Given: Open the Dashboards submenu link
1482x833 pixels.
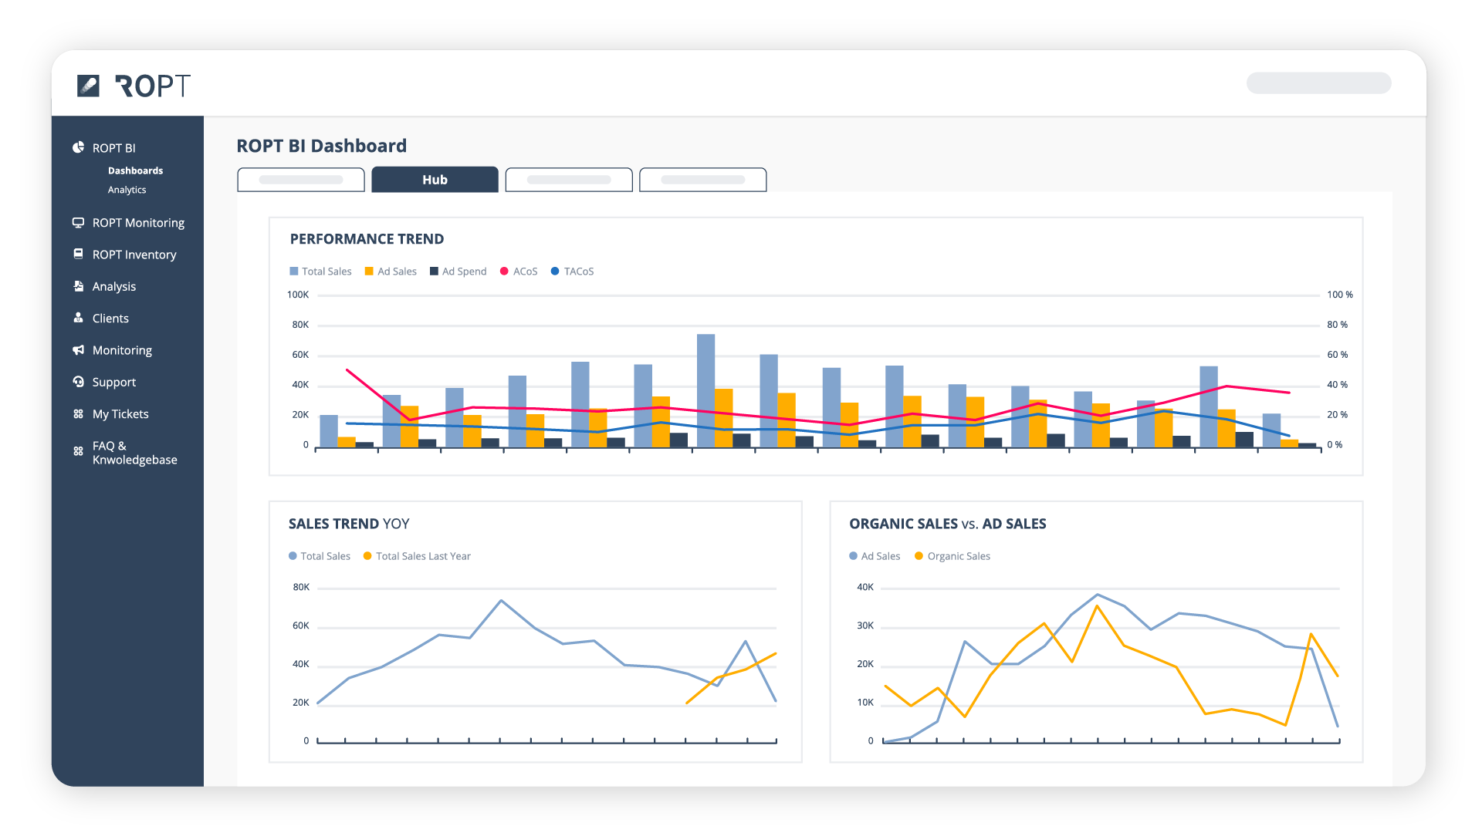Looking at the screenshot, I should tap(135, 170).
